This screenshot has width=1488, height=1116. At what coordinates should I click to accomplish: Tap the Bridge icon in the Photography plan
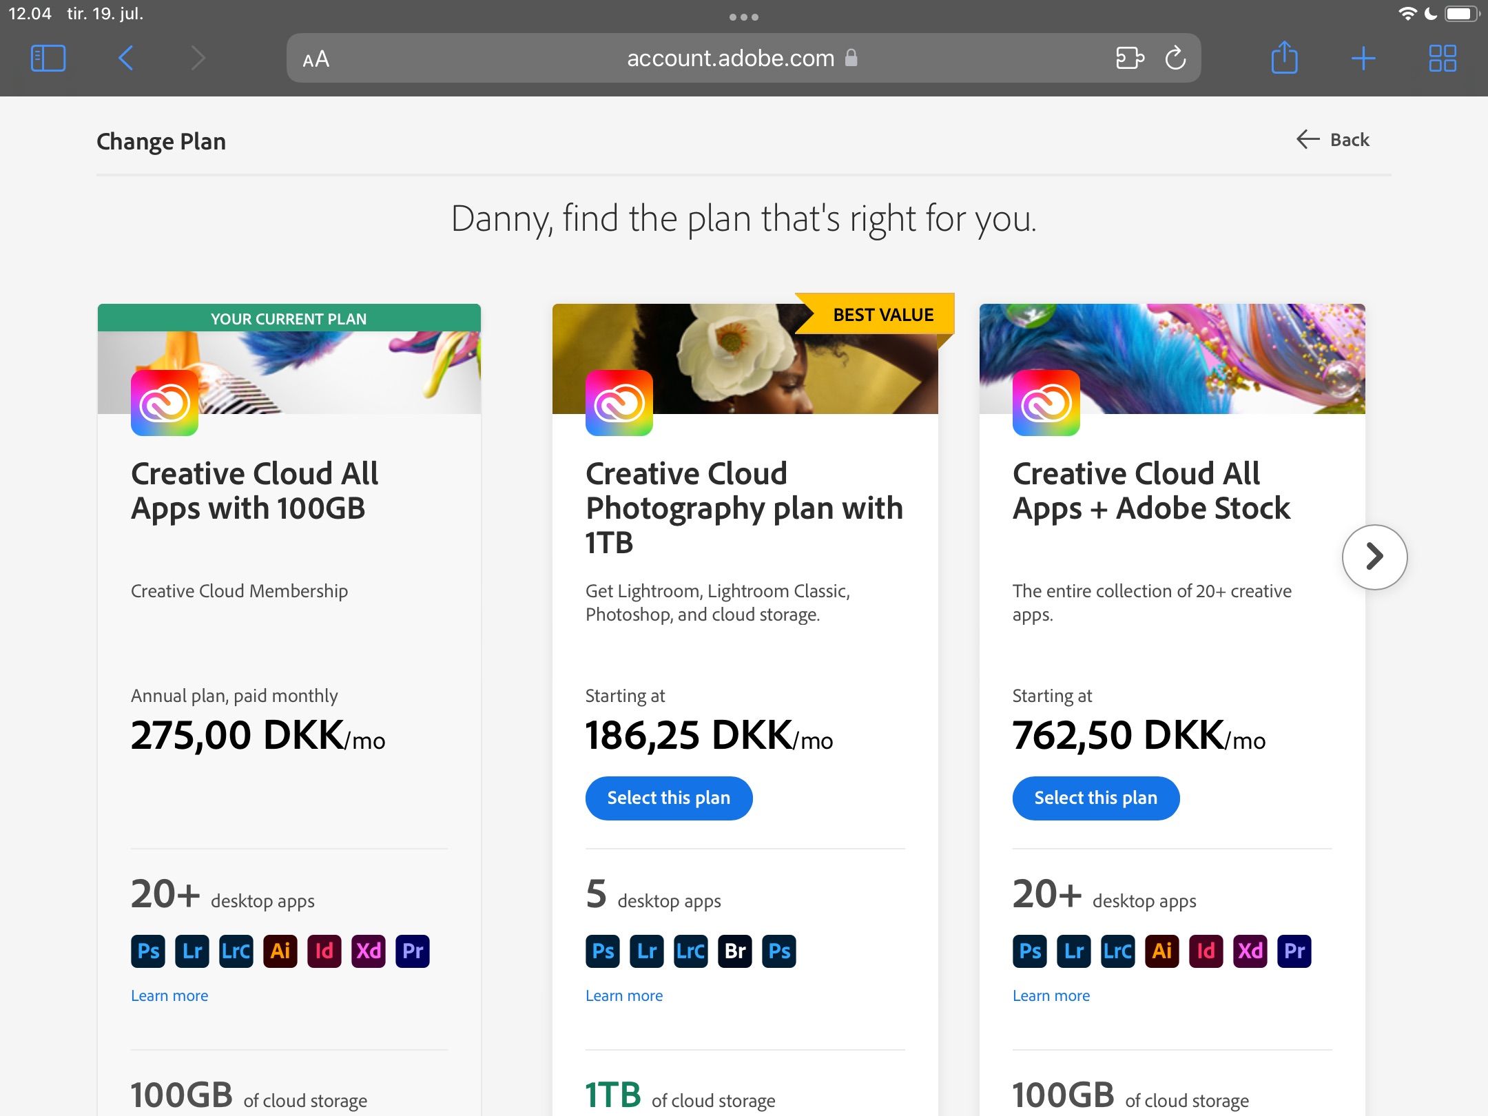(735, 951)
